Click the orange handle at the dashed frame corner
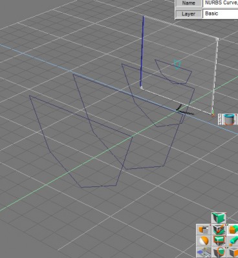The width and height of the screenshot is (238, 258). coord(213,115)
